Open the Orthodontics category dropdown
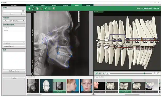This screenshot has width=162, height=97. tap(14, 43)
